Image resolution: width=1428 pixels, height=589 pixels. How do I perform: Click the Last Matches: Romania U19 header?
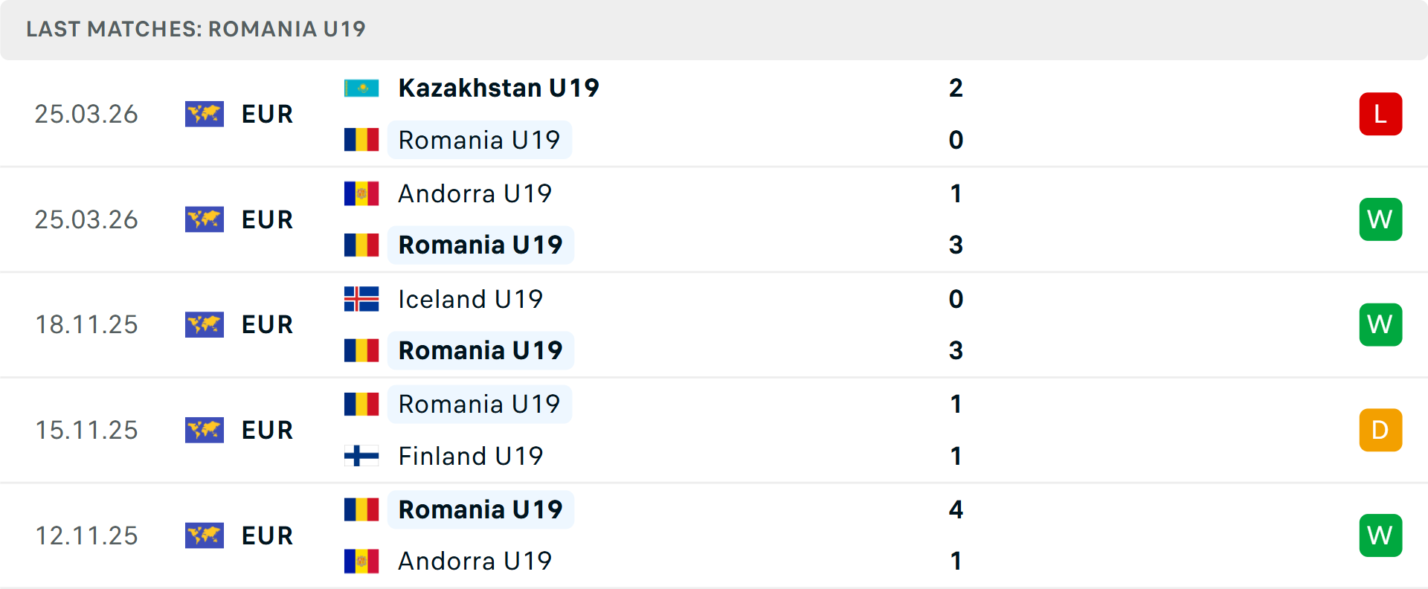click(196, 29)
